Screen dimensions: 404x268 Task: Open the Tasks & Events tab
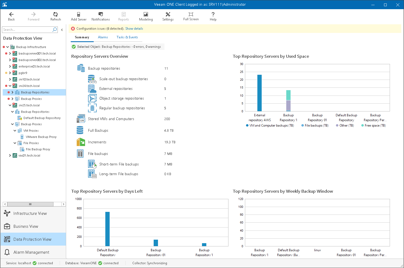pyautogui.click(x=127, y=37)
